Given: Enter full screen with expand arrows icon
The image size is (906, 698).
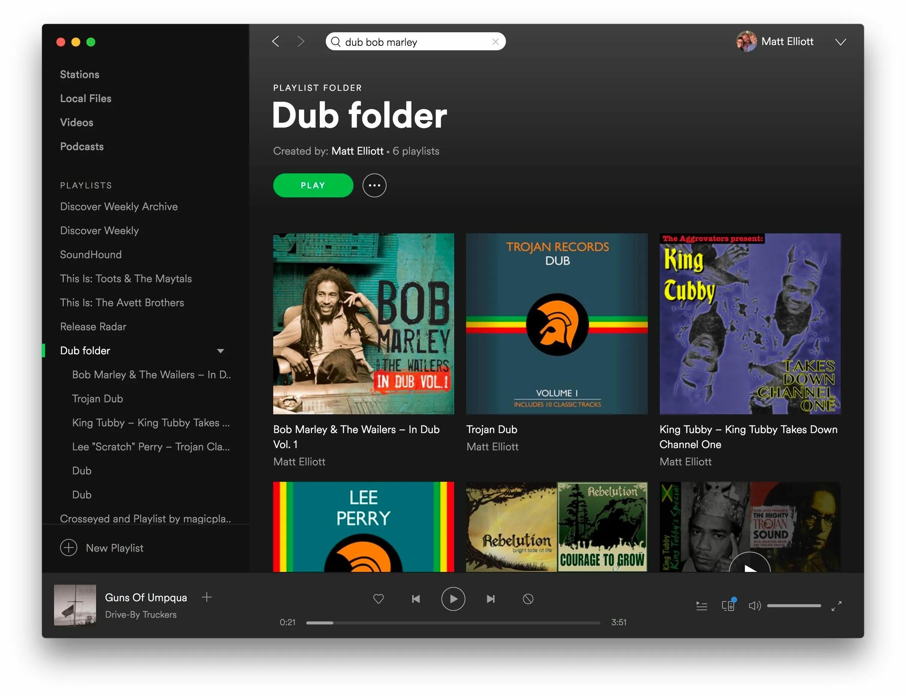Looking at the screenshot, I should 836,606.
